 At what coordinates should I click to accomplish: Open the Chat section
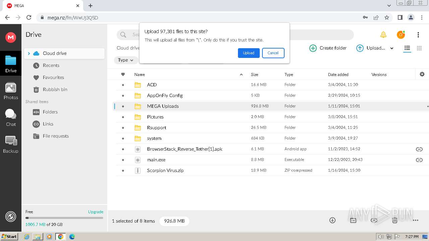click(11, 118)
